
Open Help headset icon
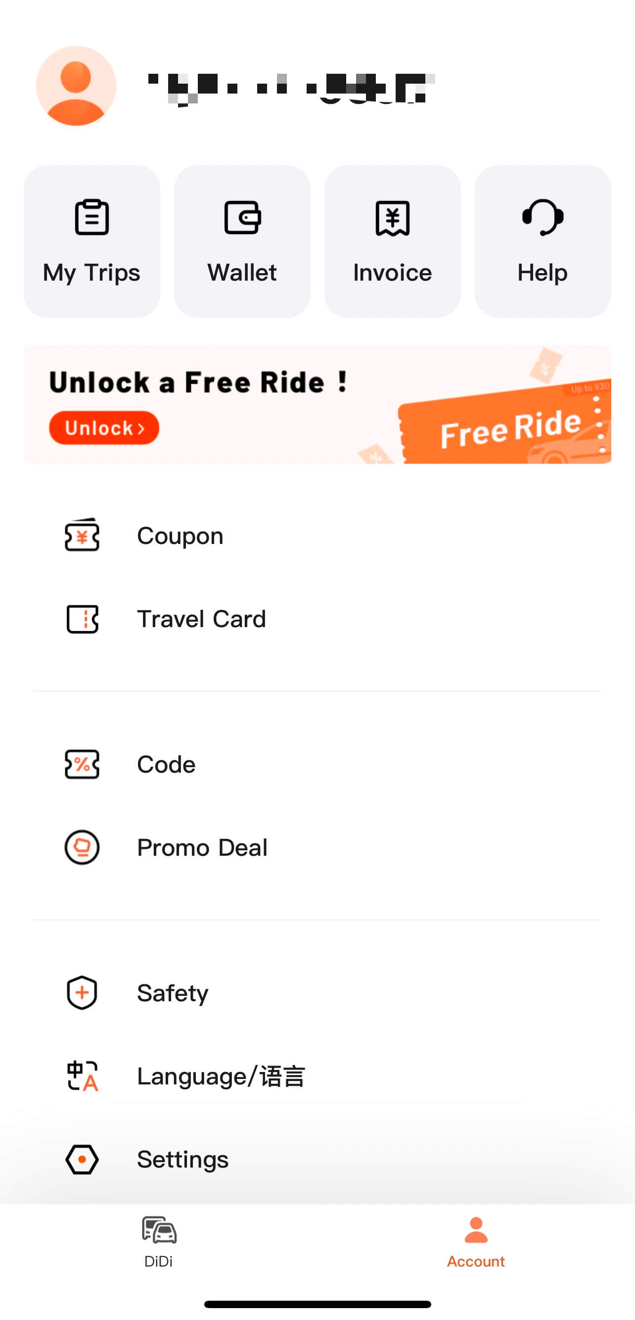click(x=543, y=217)
